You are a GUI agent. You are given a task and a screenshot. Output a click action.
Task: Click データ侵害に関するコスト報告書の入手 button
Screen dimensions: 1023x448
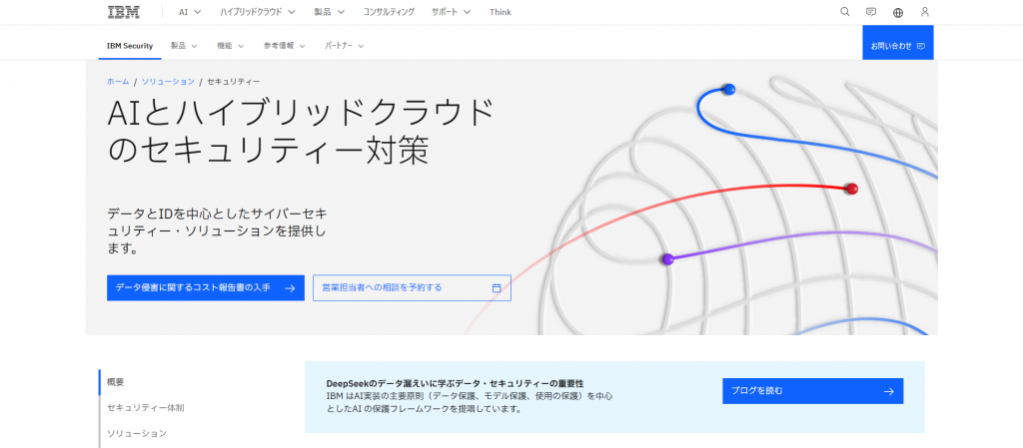click(x=206, y=287)
